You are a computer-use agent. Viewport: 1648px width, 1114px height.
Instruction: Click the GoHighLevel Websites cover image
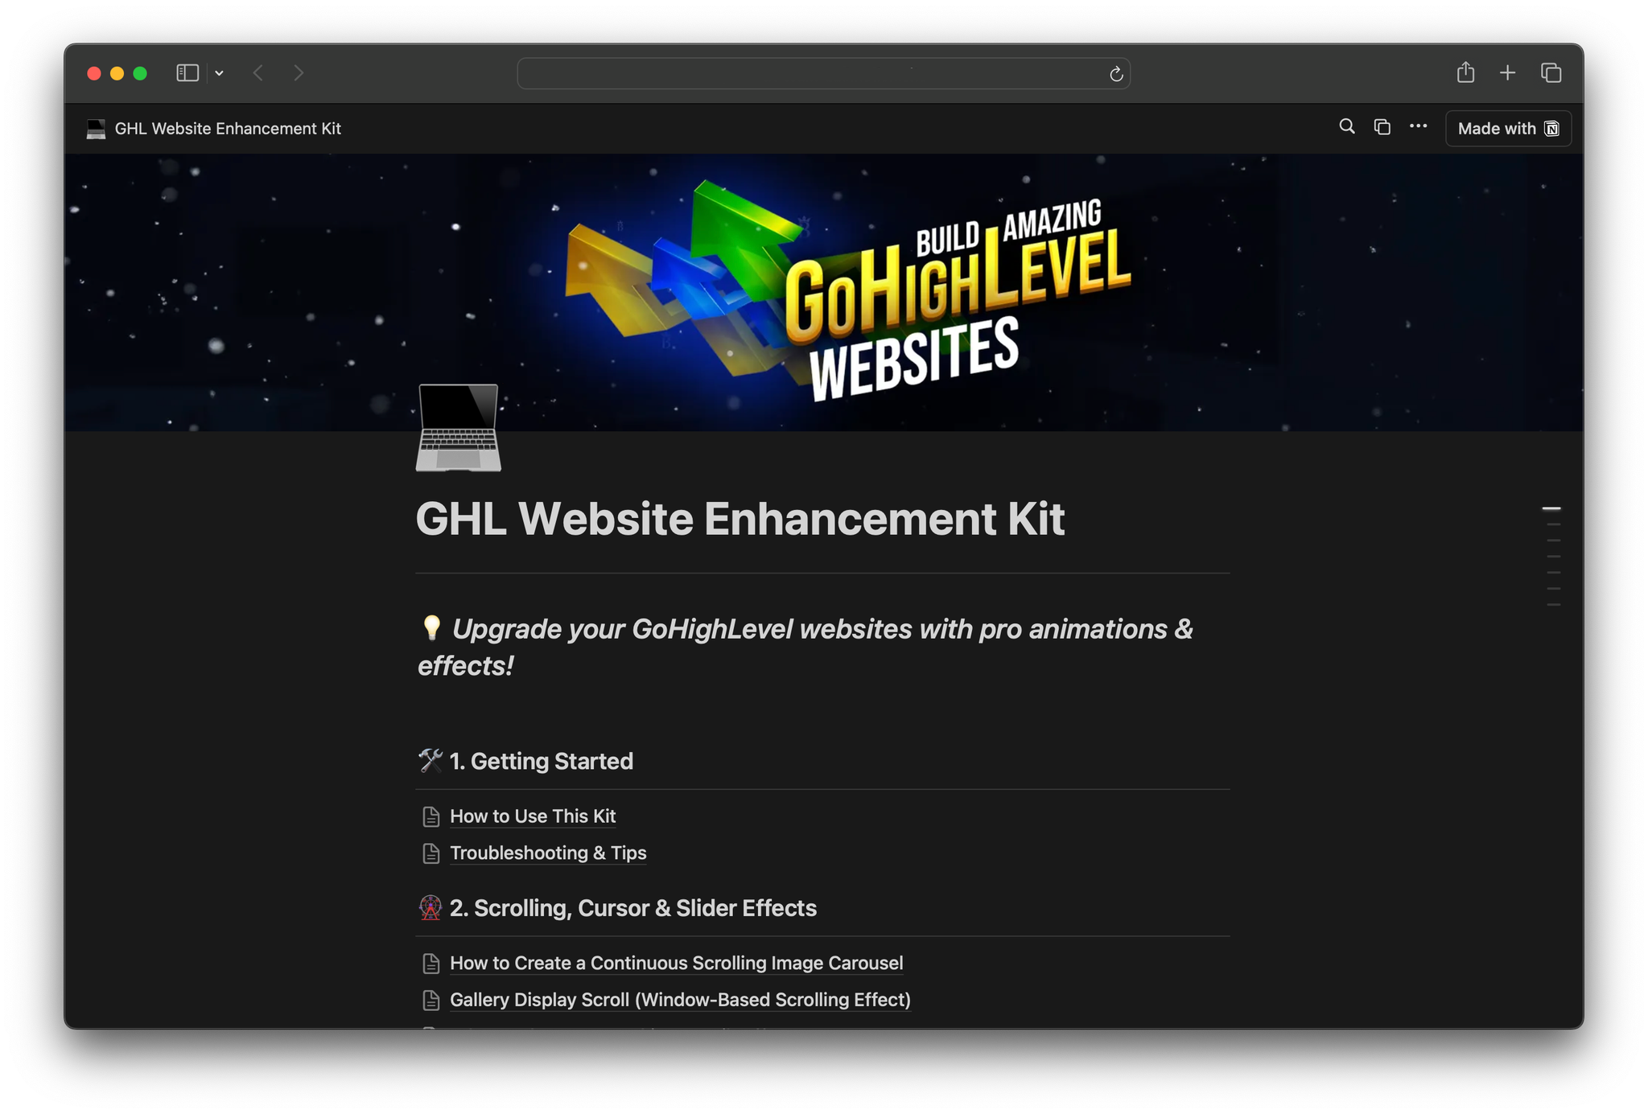click(824, 293)
